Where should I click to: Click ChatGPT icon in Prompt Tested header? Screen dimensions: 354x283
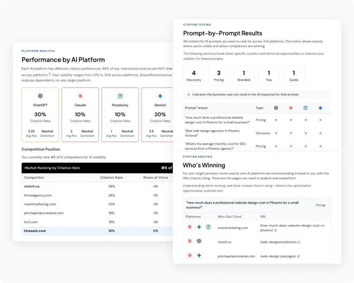point(276,108)
